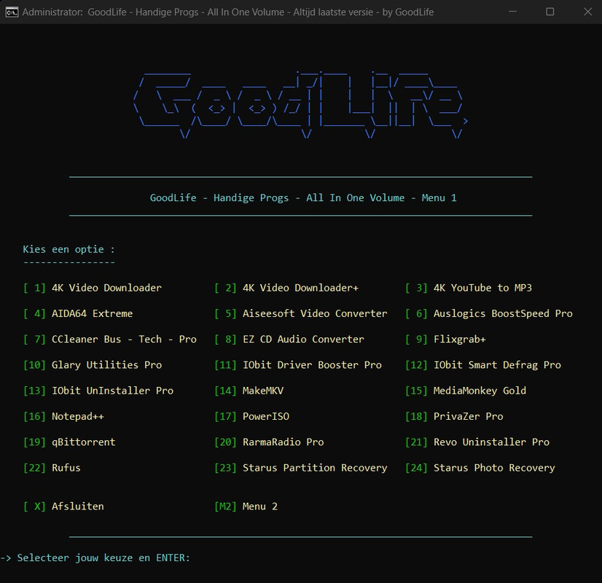Click the 'Selecteer jouw keuze en ENTER:' prompt
The height and width of the screenshot is (583, 602).
103,558
